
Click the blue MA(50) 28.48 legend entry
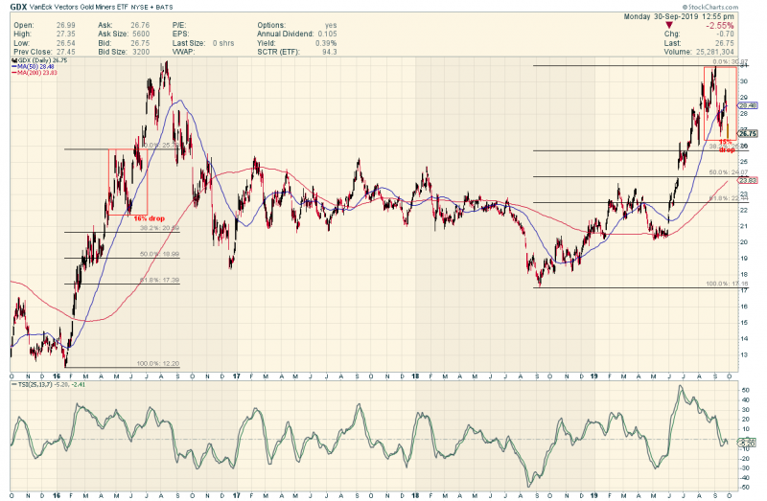(x=33, y=66)
